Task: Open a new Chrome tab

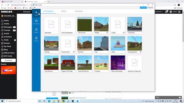Action: 49,2
